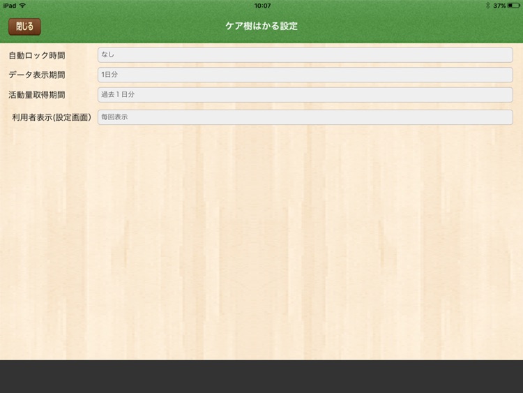Click the Wi-Fi icon in status bar
Screen dimensions: 523x393
[x=22, y=6]
